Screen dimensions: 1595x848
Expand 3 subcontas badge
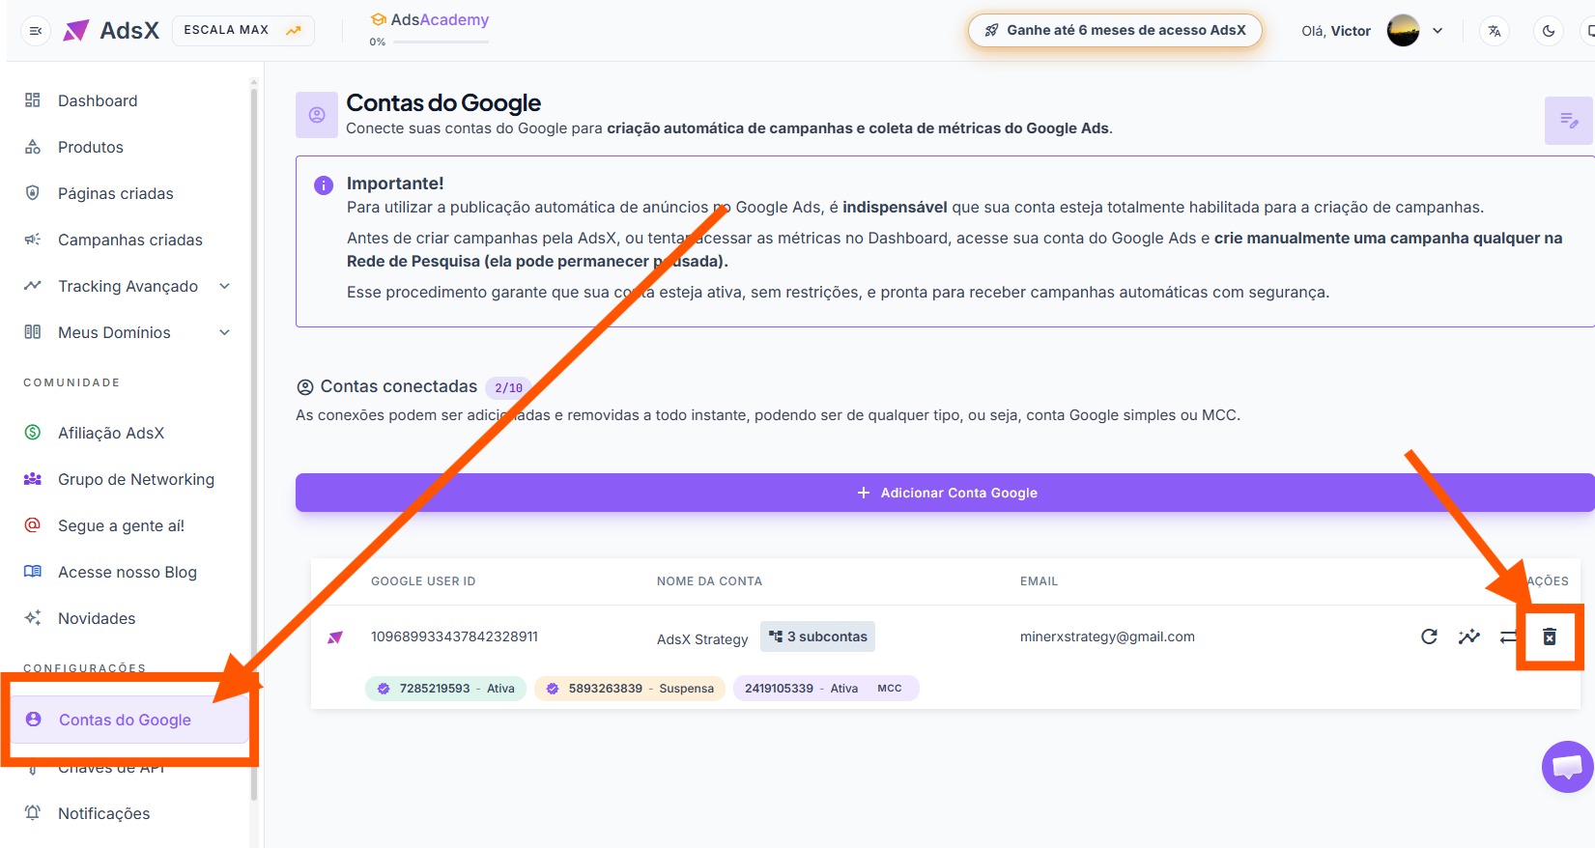point(817,636)
